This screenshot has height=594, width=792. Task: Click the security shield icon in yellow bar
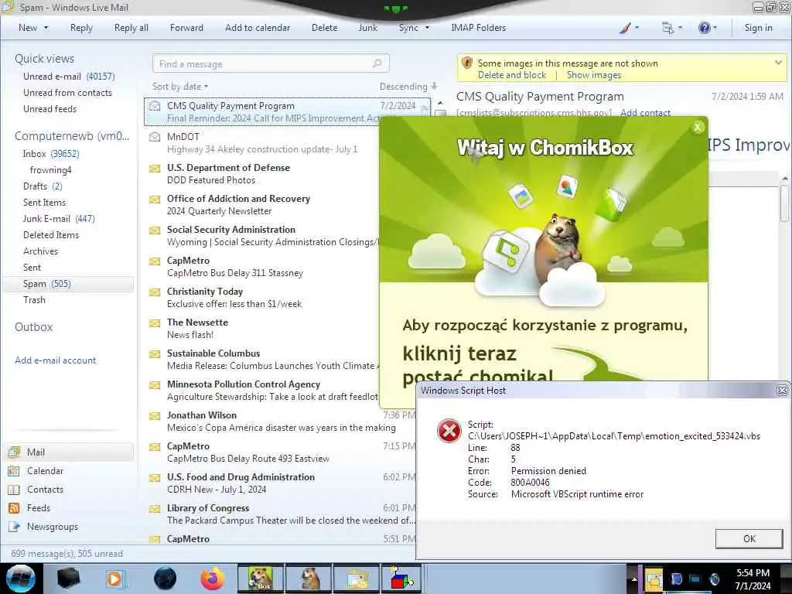(467, 63)
